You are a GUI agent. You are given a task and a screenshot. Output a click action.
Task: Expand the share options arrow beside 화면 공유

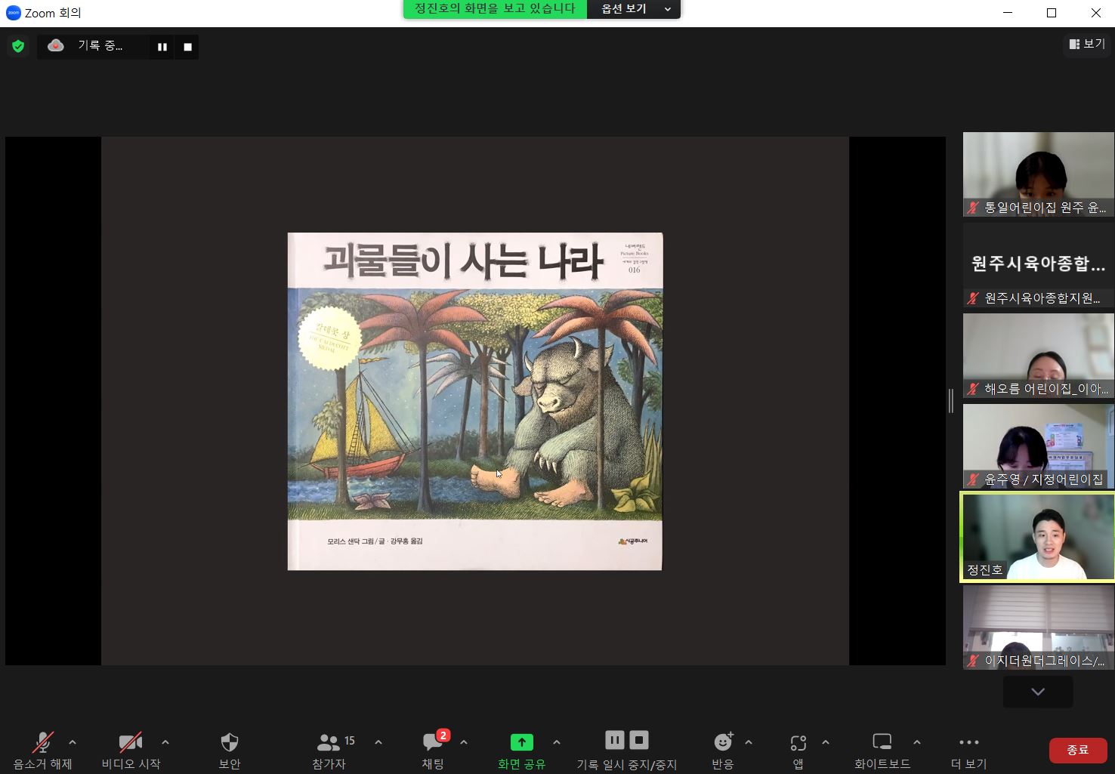pyautogui.click(x=557, y=742)
